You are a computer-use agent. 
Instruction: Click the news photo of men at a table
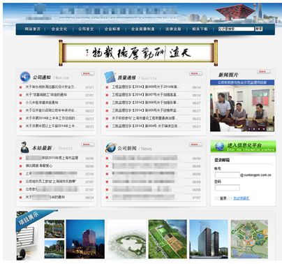click(242, 108)
